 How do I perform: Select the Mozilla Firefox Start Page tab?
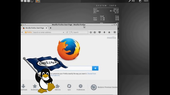click(x=35, y=28)
